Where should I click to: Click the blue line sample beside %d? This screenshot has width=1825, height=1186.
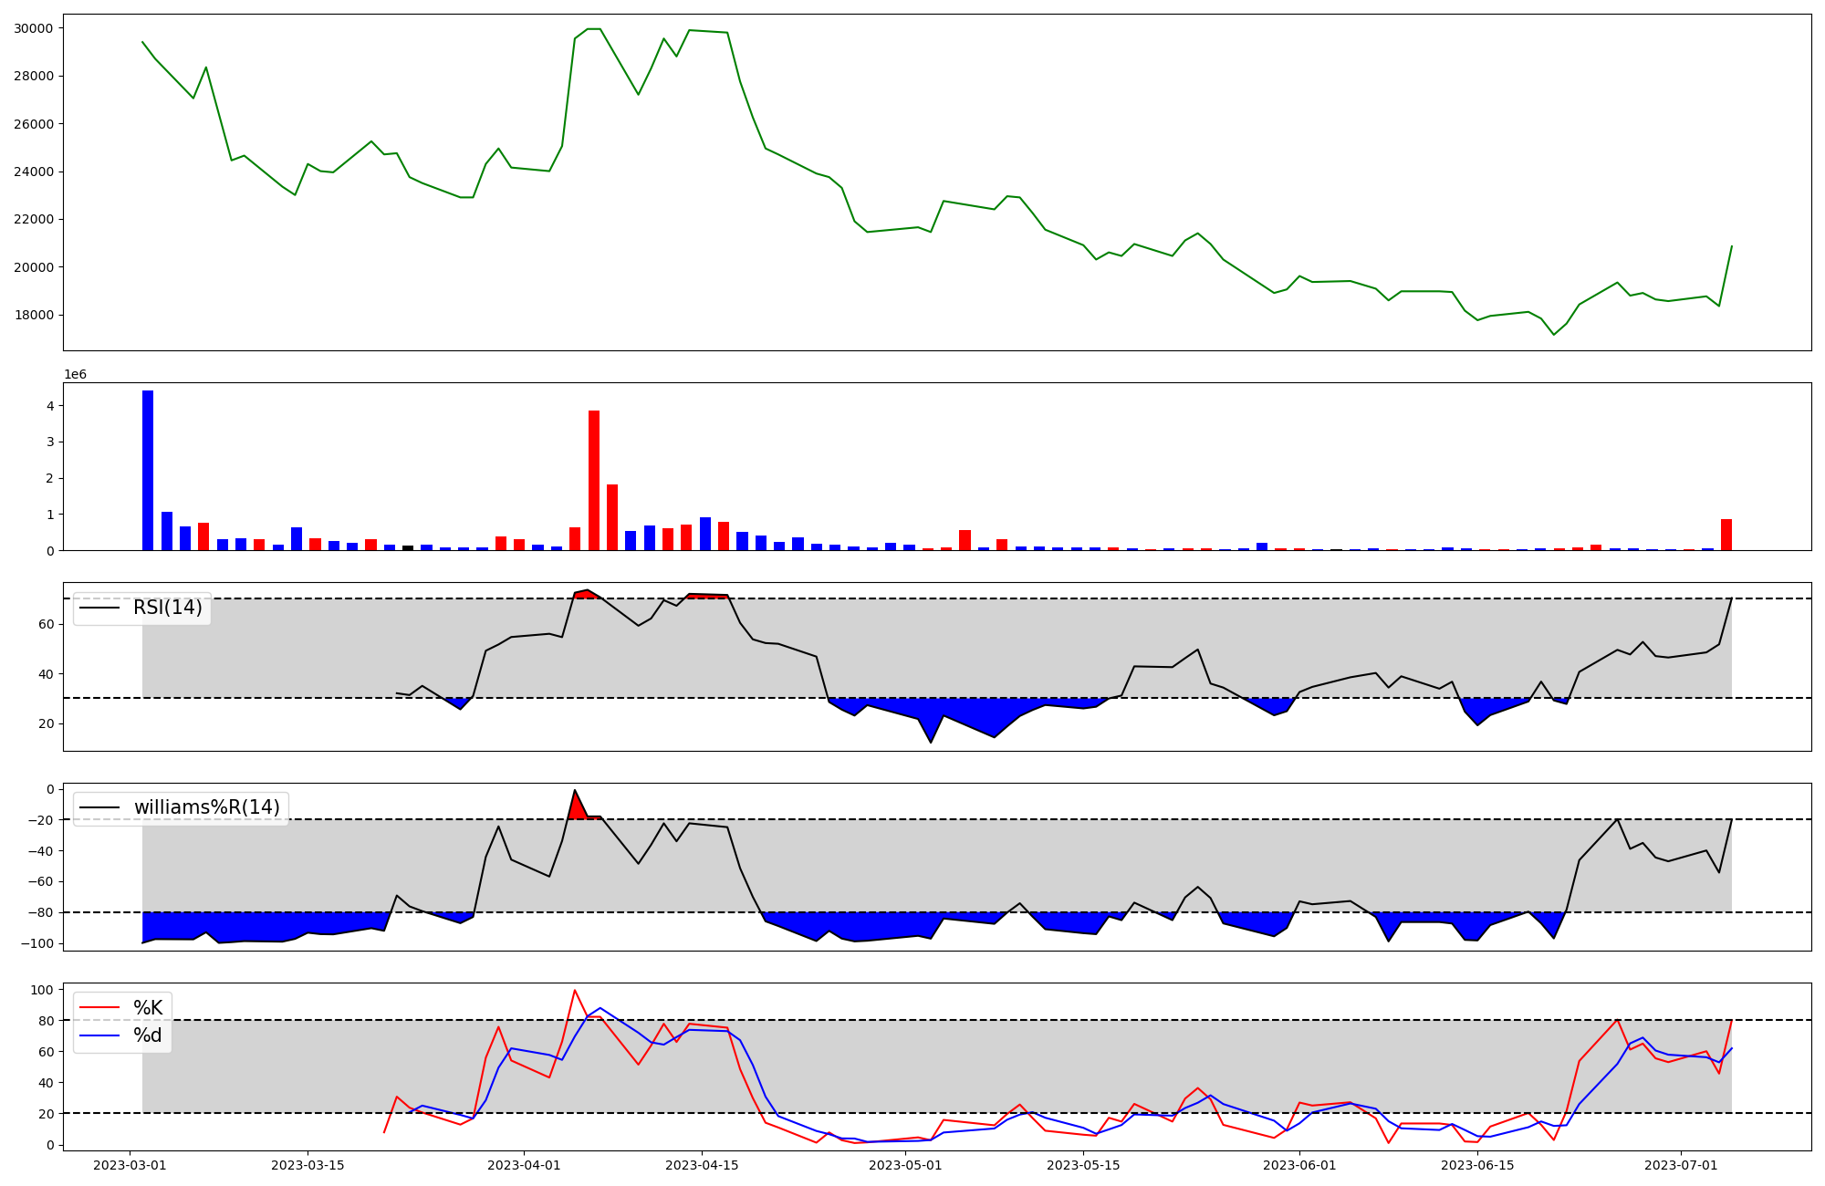[99, 1035]
